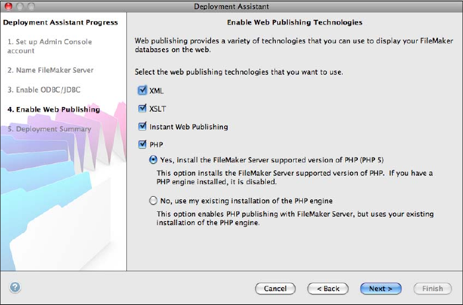Click 'Select the web publishing technologies' text
This screenshot has height=305, width=463.
(x=239, y=72)
